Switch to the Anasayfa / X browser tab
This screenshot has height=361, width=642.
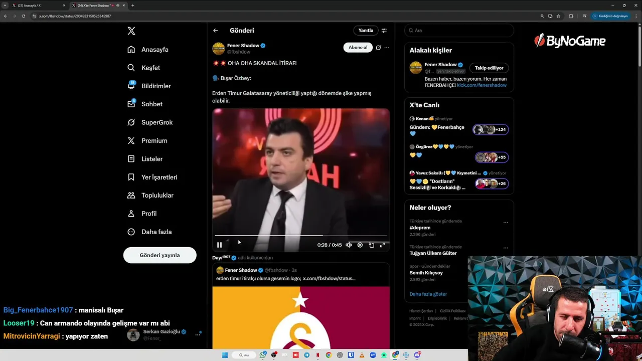(38, 6)
